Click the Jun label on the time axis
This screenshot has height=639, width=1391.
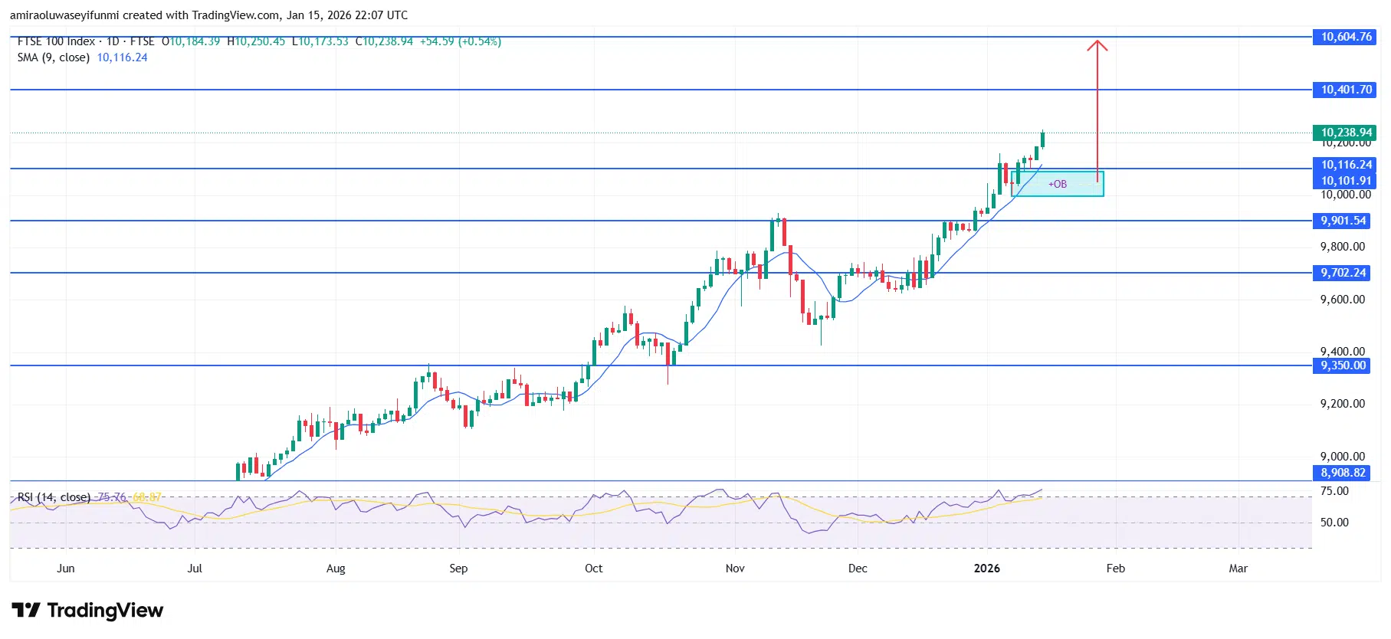click(x=66, y=569)
